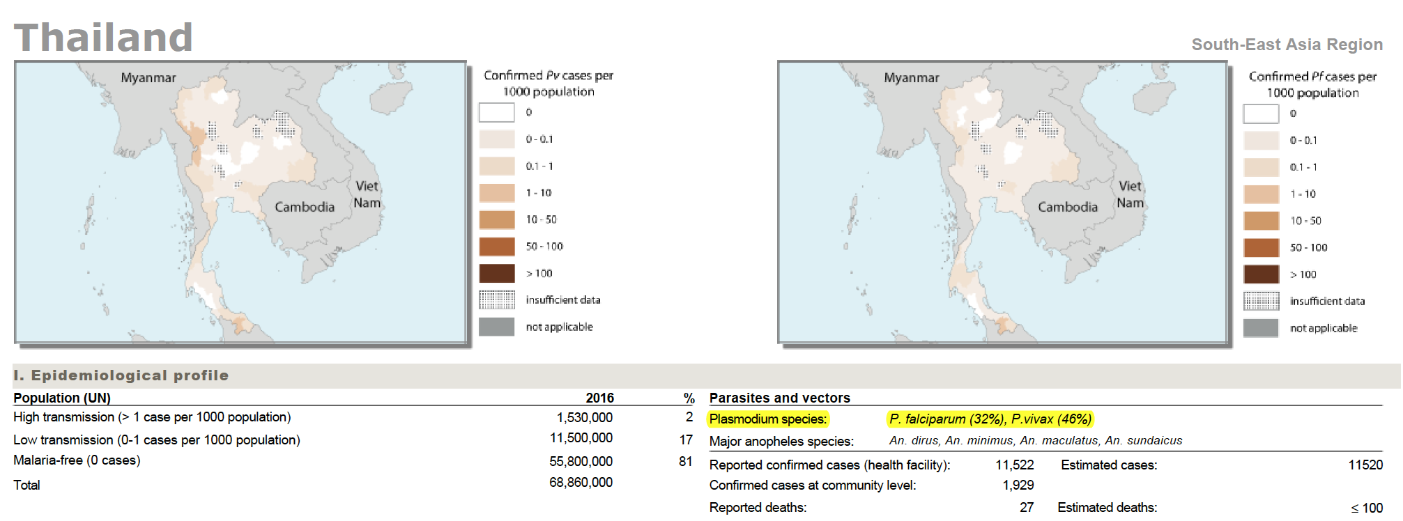The height and width of the screenshot is (521, 1403).
Task: Select the highlighted 'P. falciparum (32%), P.vivax (46%)' text
Action: pyautogui.click(x=990, y=419)
